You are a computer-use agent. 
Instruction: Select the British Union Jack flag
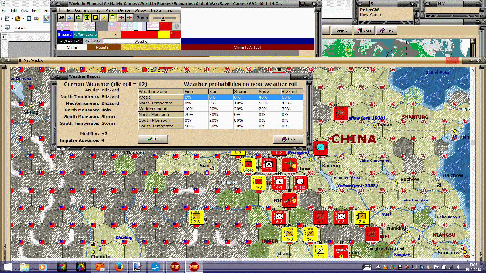(127, 26)
